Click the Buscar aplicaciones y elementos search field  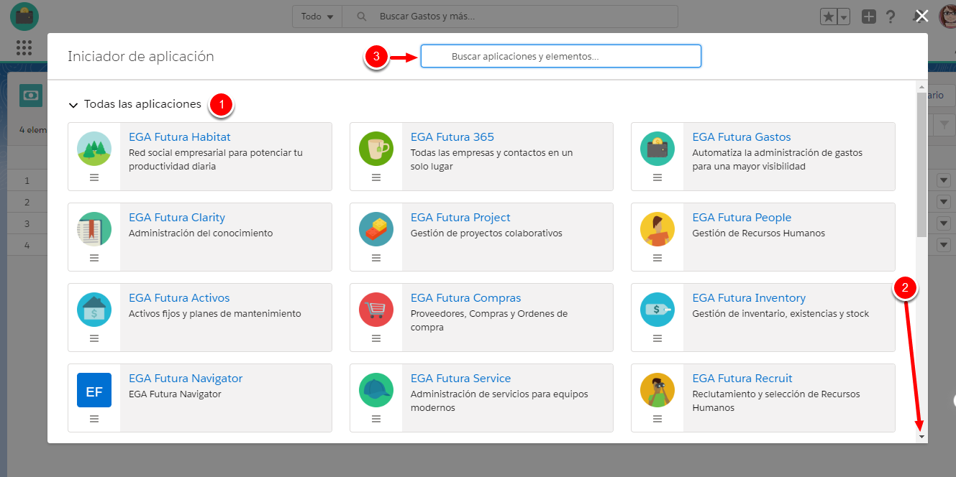click(x=561, y=56)
